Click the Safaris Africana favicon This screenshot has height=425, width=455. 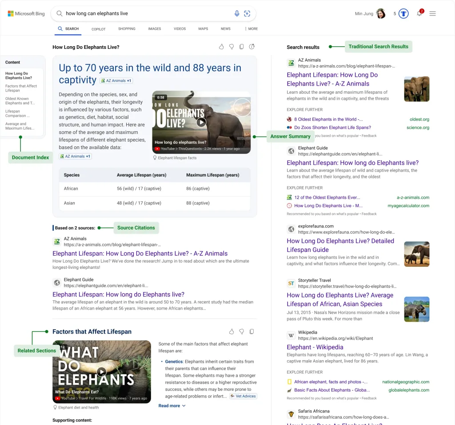291,414
